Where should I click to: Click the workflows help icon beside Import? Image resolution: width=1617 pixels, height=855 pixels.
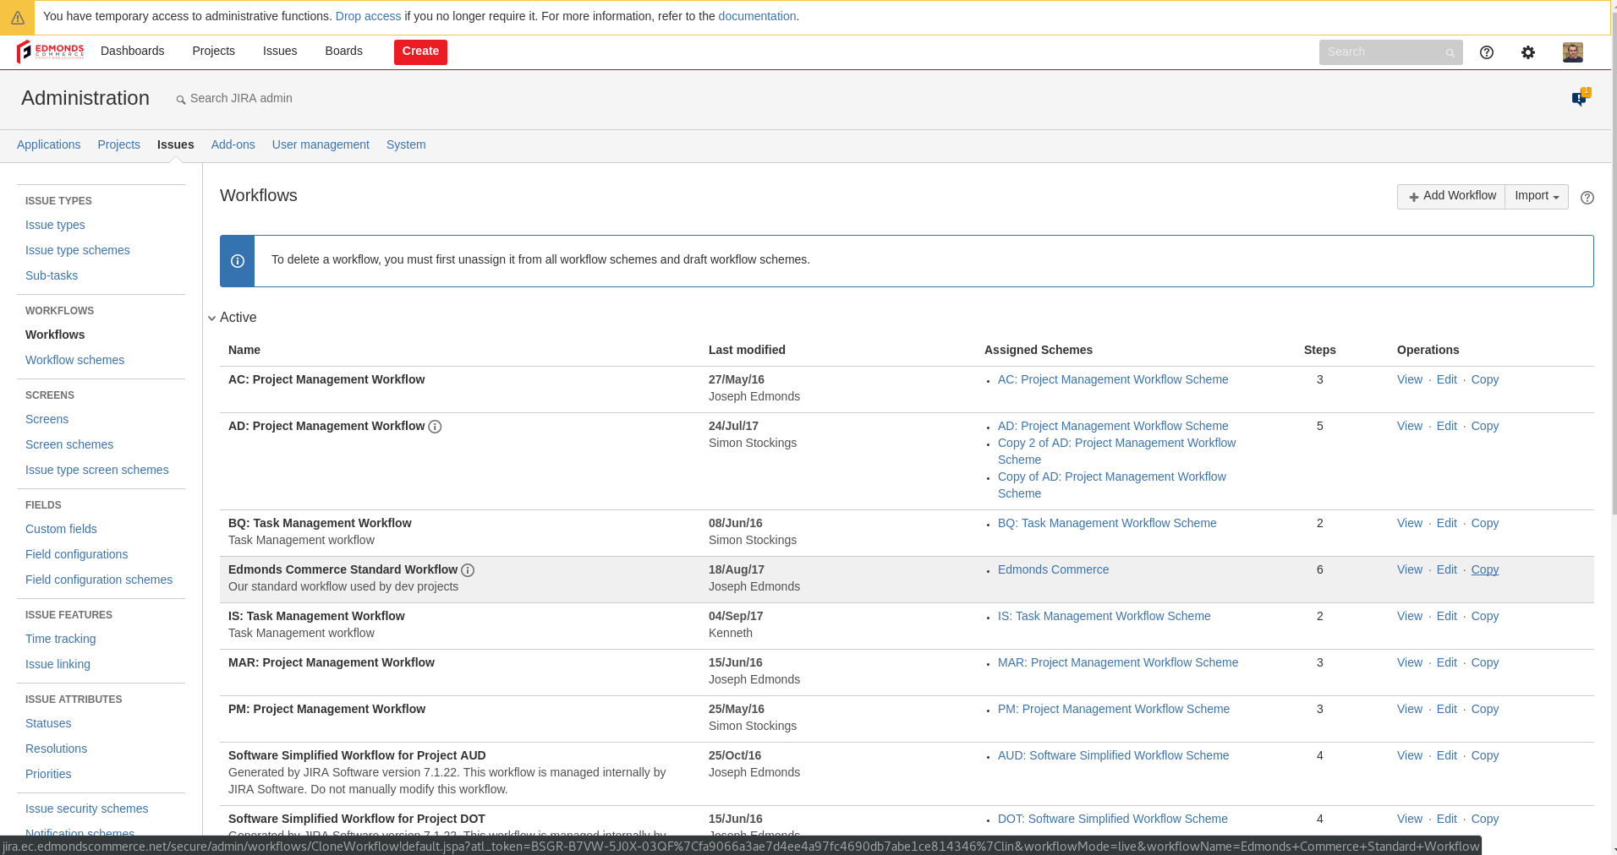click(x=1587, y=198)
